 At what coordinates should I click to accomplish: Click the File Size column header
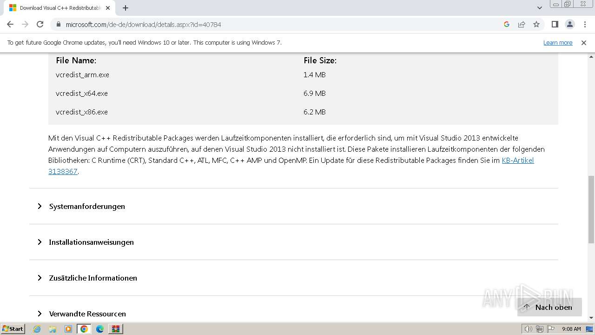(320, 60)
